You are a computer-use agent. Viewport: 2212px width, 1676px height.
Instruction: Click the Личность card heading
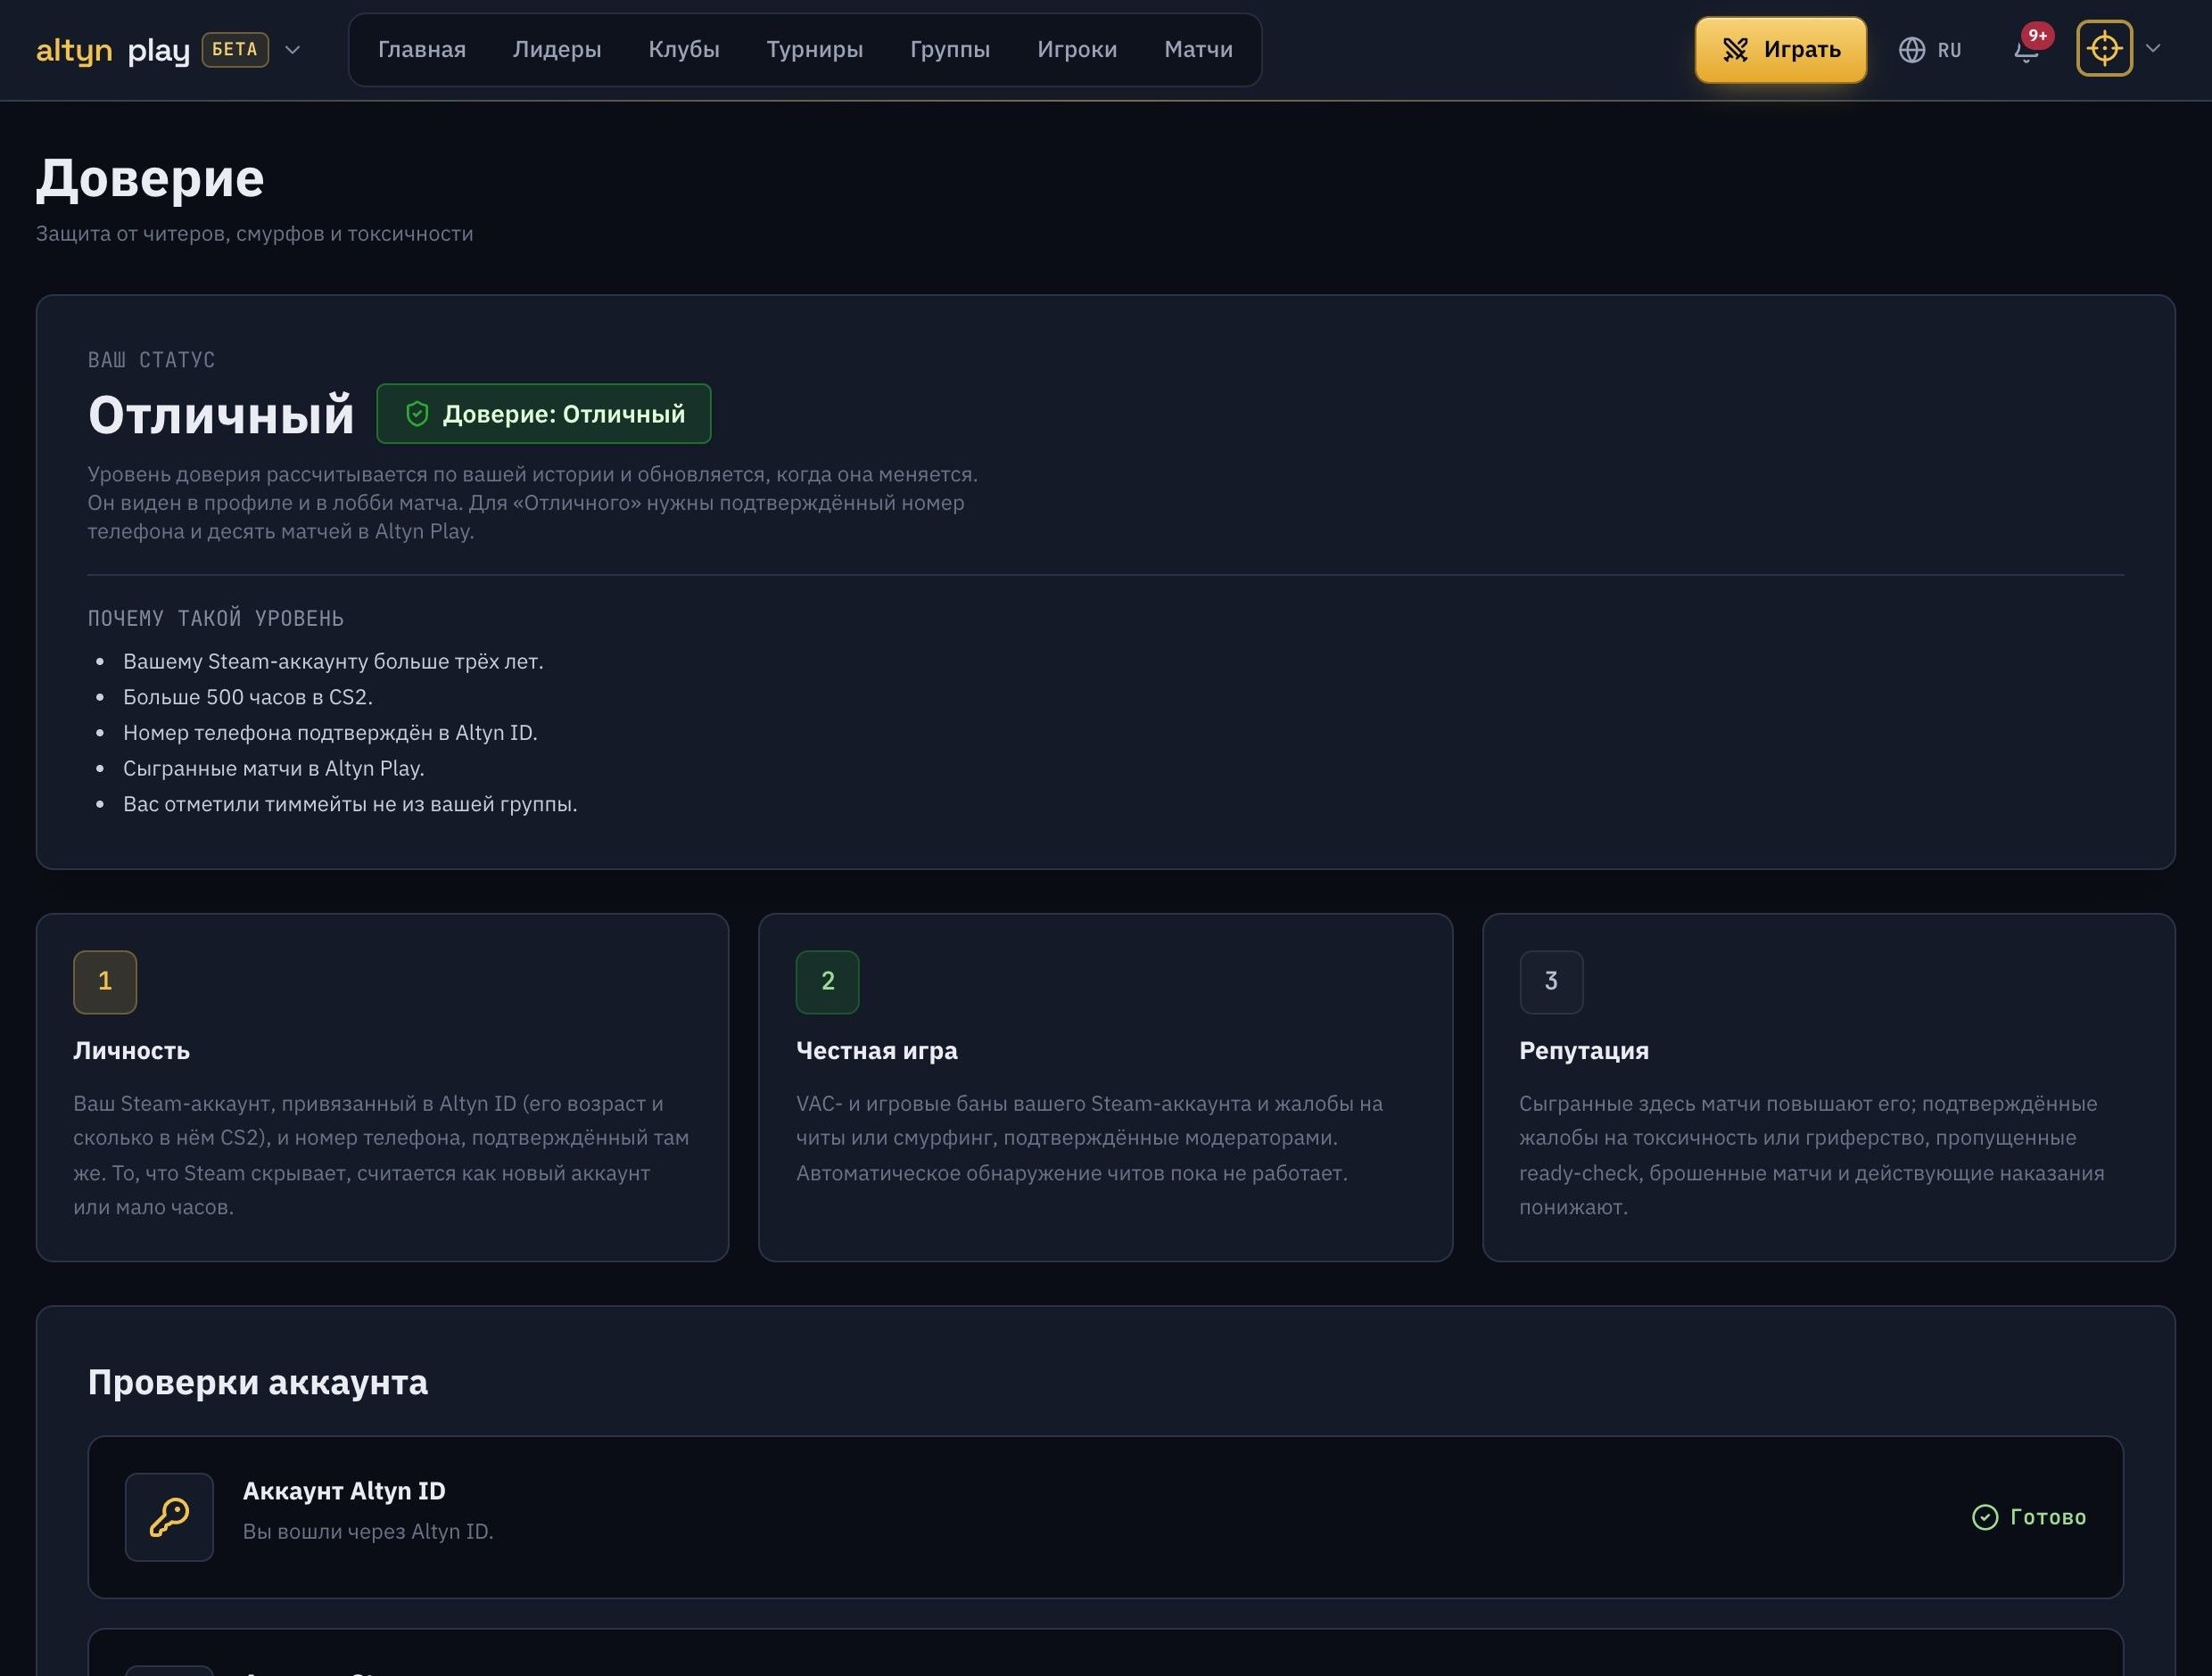point(131,1050)
